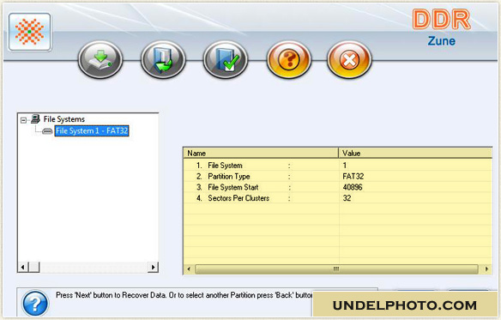Click the value 32 cell
The image size is (501, 320).
[x=347, y=198]
